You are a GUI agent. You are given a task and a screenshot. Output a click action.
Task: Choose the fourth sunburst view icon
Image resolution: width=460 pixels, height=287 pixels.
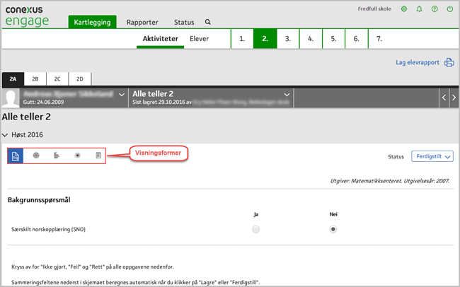77,155
